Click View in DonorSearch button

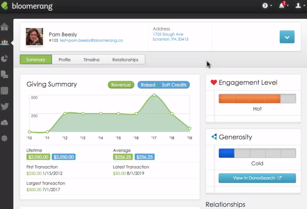pos(257,178)
